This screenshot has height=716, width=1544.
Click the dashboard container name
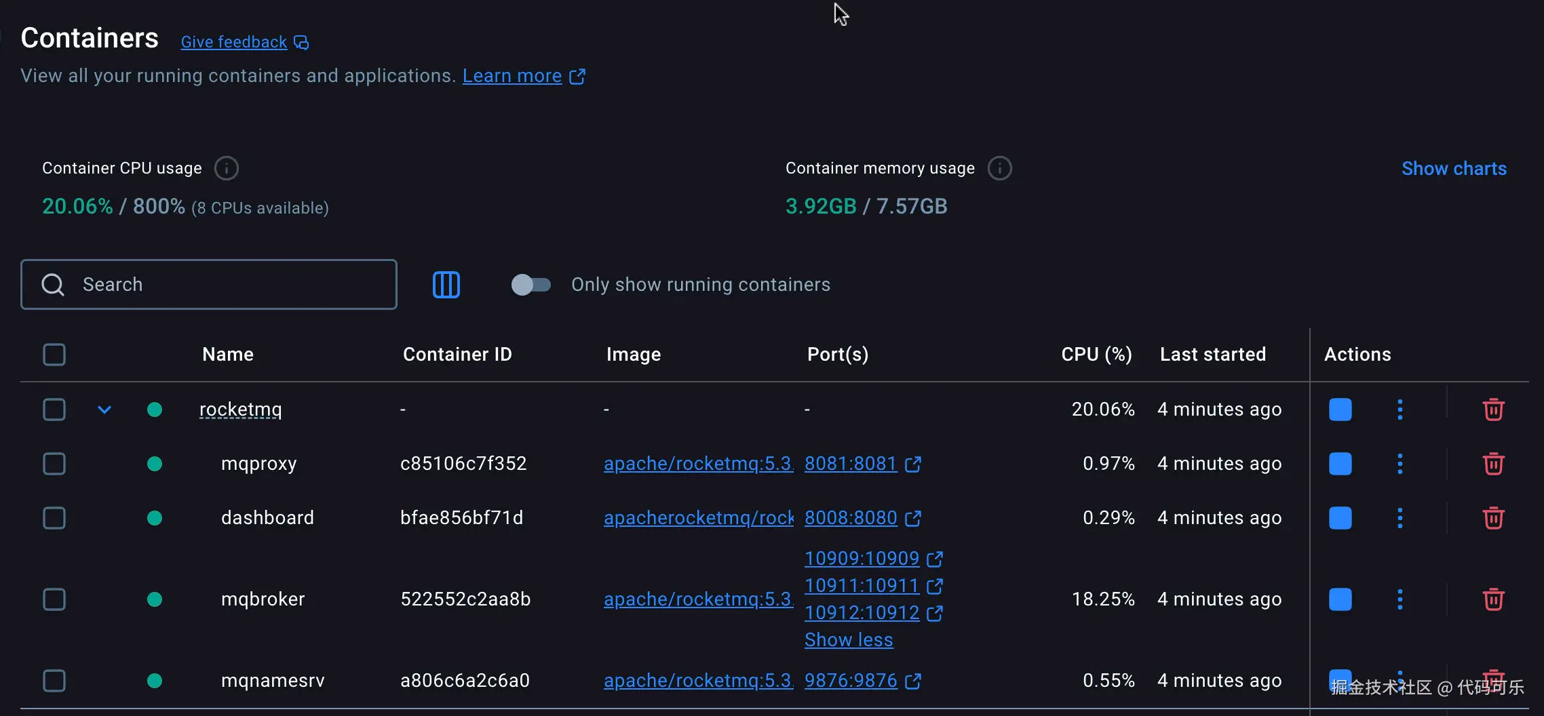pos(267,518)
